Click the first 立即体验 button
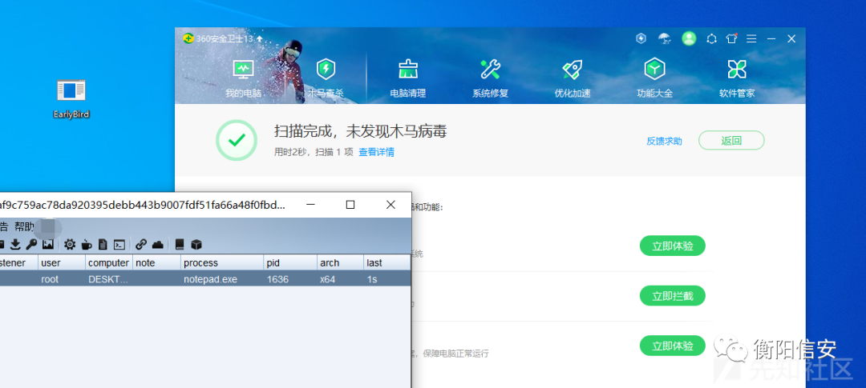Viewport: 866px width, 388px height. point(672,246)
